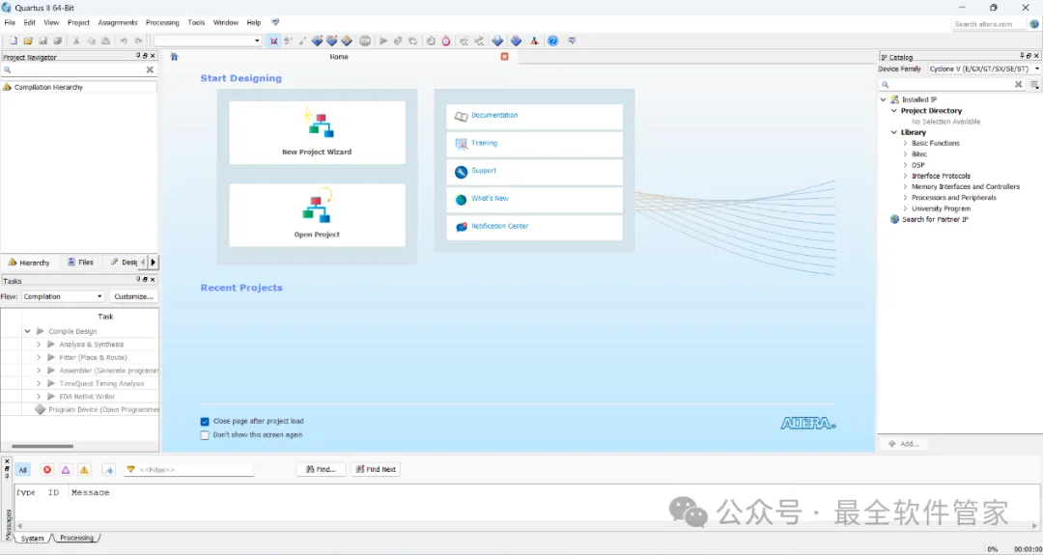The image size is (1043, 555).
Task: Open the Documentation link
Action: [494, 116]
